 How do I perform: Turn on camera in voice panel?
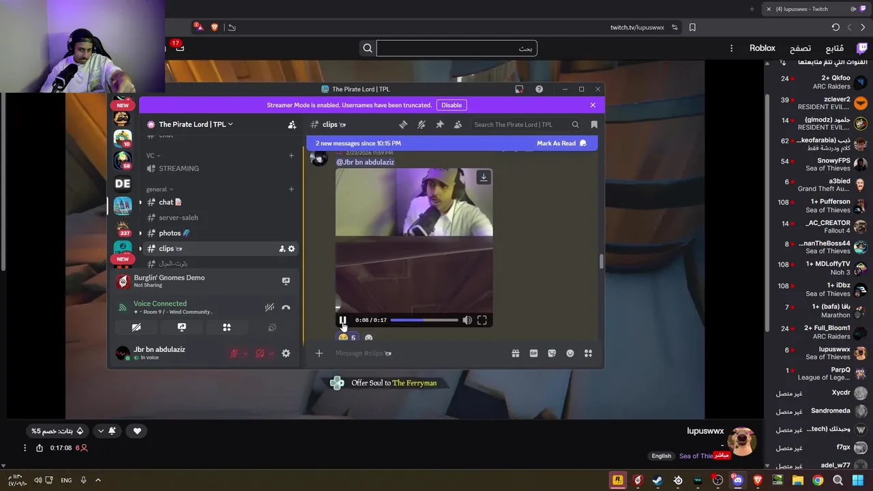tap(136, 327)
